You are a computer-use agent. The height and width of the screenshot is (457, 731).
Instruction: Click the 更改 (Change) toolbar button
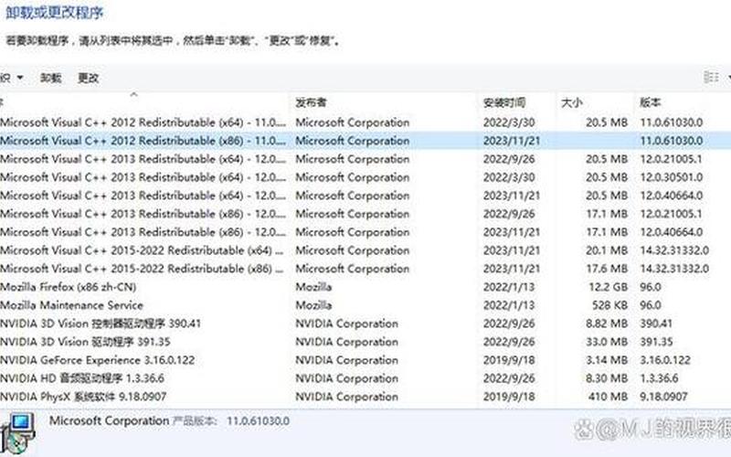click(x=88, y=78)
